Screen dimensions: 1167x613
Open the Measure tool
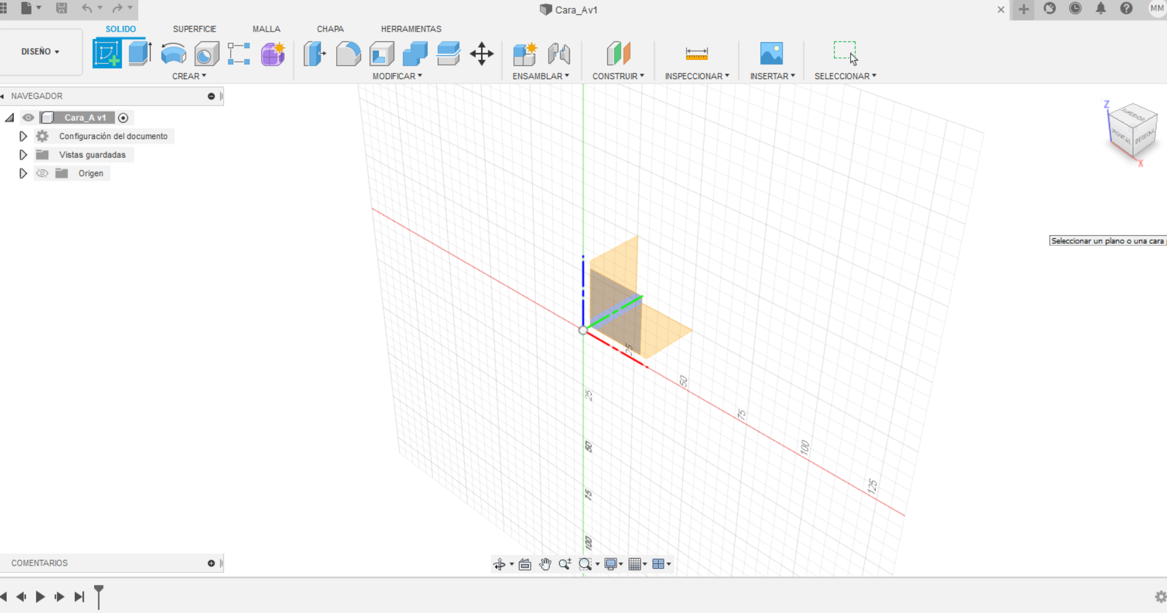[696, 54]
